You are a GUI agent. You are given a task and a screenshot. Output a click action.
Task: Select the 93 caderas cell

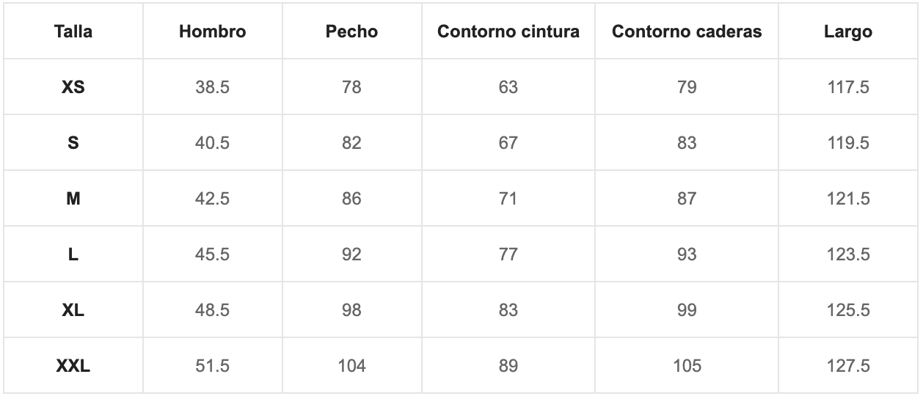pos(687,254)
